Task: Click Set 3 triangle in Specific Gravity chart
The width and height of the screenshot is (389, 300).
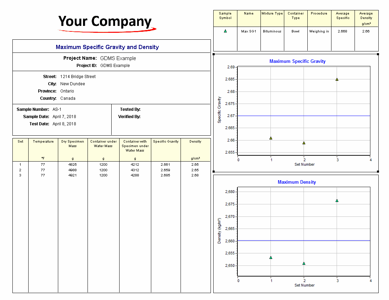Action: (x=337, y=79)
